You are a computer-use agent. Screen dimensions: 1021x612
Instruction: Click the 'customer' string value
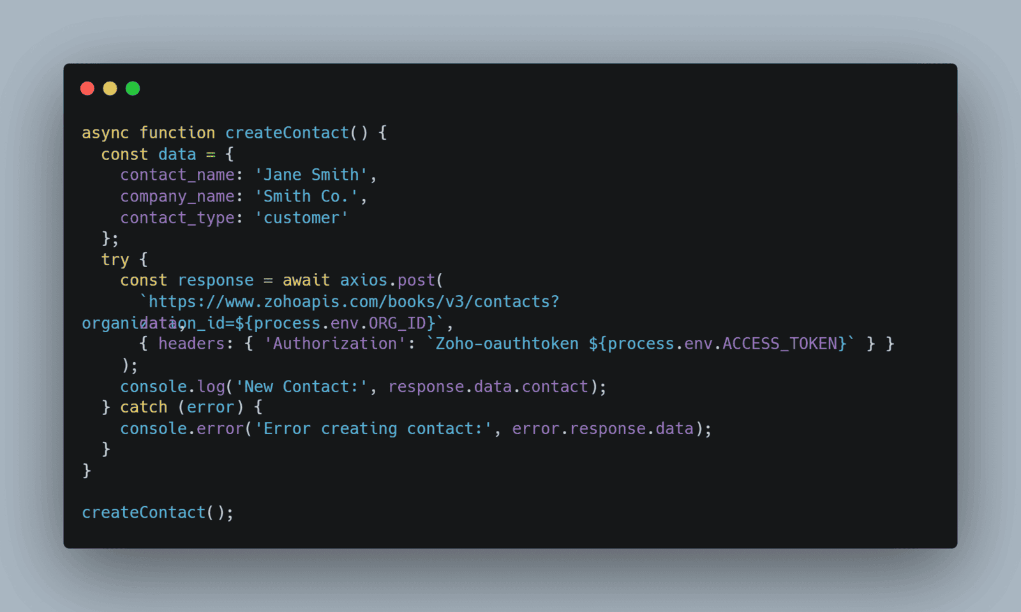(x=301, y=218)
